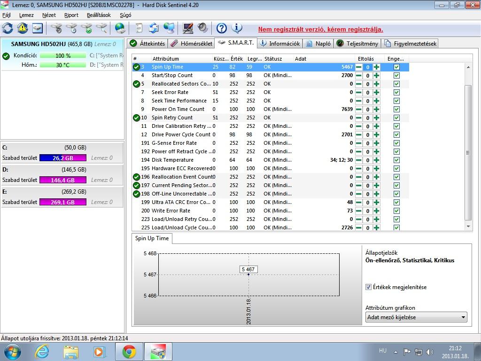
Task: Click the highlighted hard disk toolbar icon
Action: pyautogui.click(x=38, y=28)
